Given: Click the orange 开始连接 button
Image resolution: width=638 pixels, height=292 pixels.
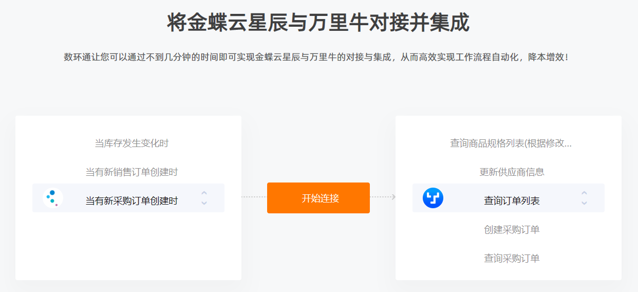Looking at the screenshot, I should coord(318,198).
